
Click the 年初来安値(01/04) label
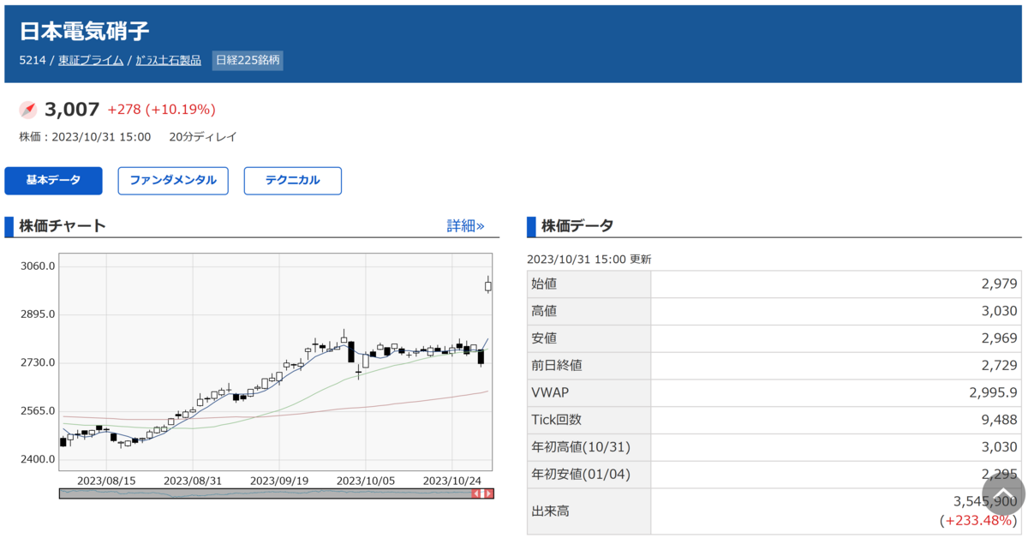[580, 475]
